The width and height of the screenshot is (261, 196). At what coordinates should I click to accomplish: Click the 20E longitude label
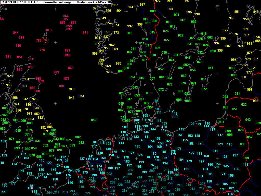coord(217,6)
